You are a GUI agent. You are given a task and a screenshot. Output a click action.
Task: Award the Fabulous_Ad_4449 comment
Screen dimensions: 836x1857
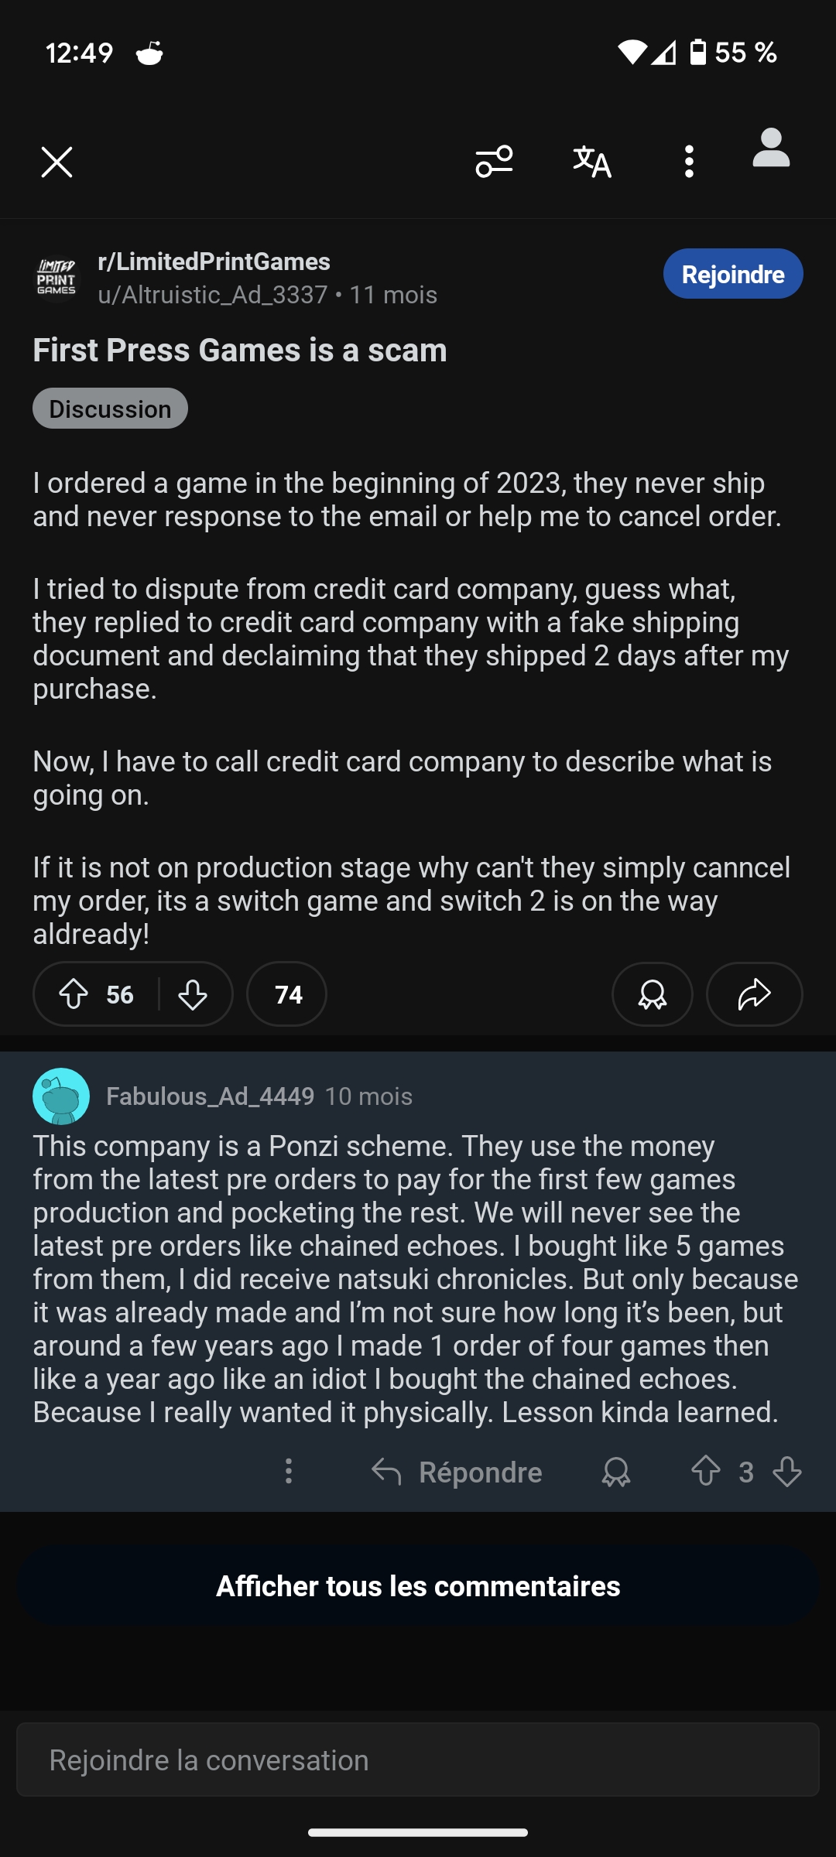[x=616, y=1472]
